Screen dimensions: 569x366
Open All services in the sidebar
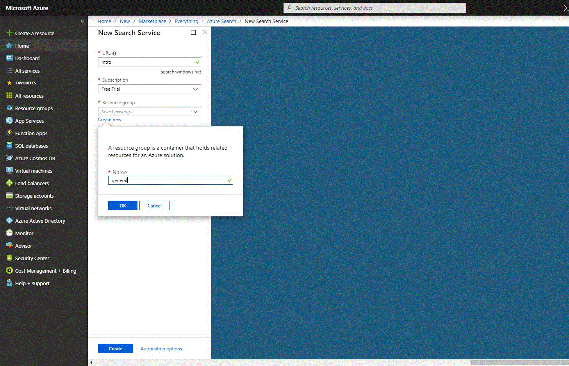coord(44,71)
